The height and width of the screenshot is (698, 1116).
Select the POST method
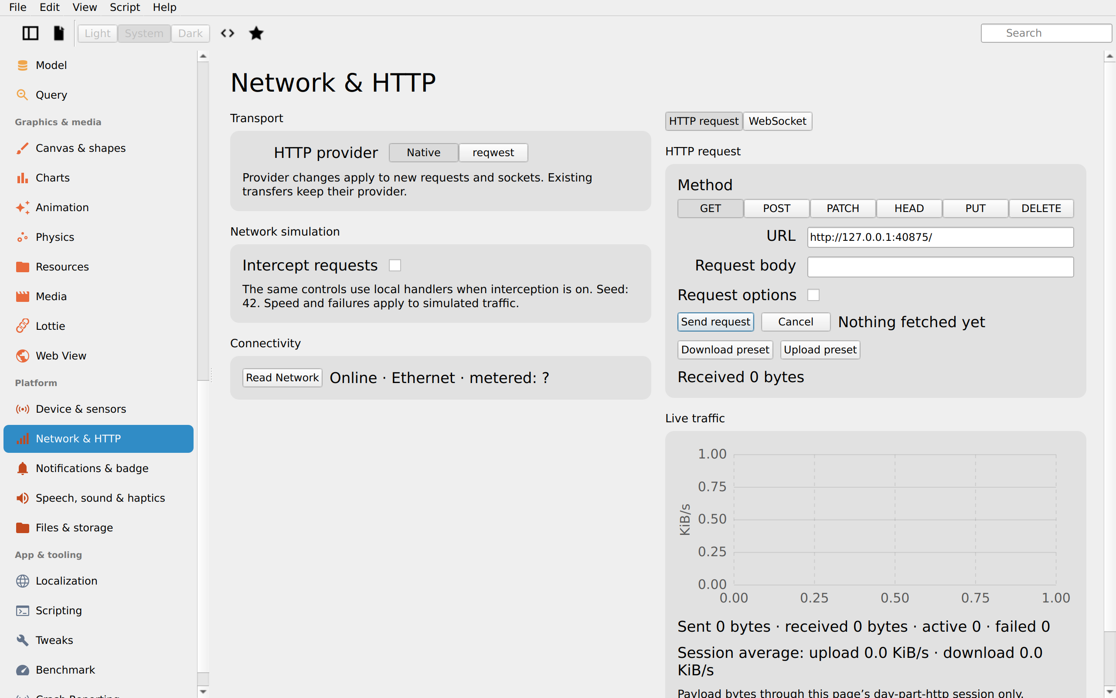click(x=776, y=209)
